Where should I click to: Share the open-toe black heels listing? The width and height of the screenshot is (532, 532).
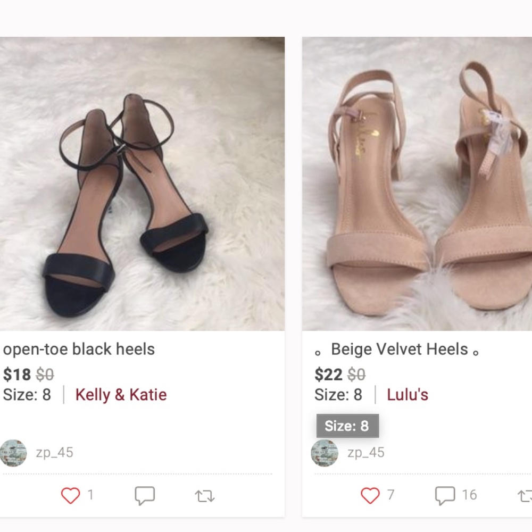click(205, 496)
